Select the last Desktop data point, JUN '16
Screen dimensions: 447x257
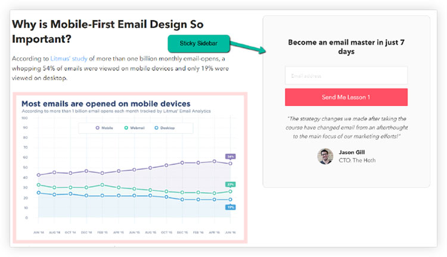[230, 199]
